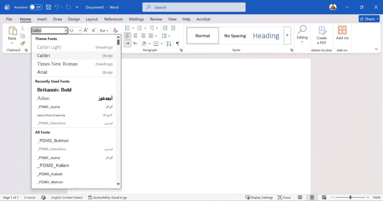Screen dimensions: 383x201
Task: Click Increase Indent icon
Action: coord(173,28)
